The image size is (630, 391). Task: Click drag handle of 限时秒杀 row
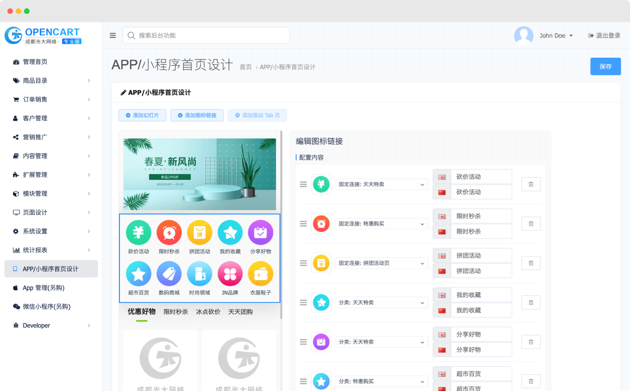(303, 224)
